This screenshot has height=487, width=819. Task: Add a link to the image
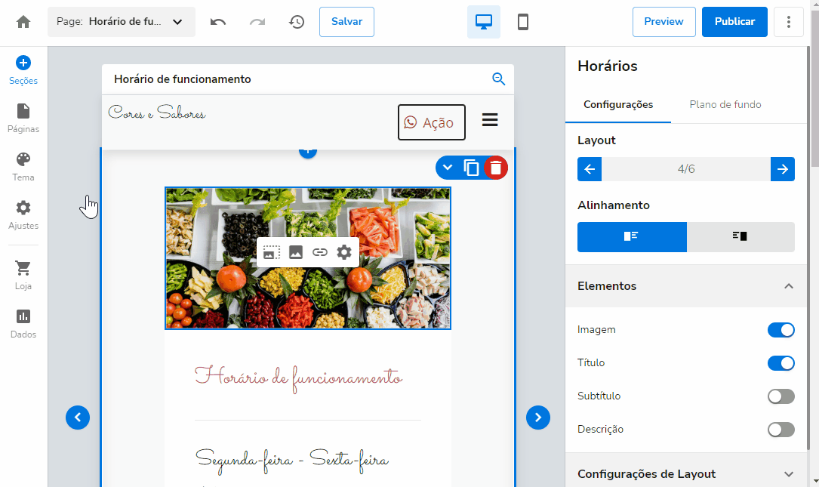[319, 252]
